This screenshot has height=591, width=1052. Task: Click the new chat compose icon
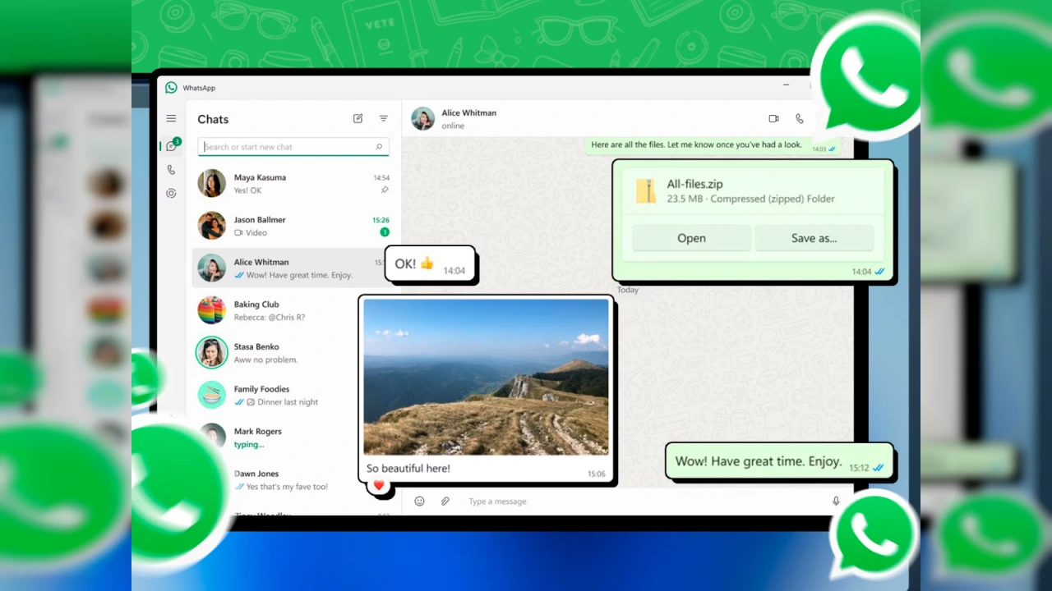pos(358,119)
